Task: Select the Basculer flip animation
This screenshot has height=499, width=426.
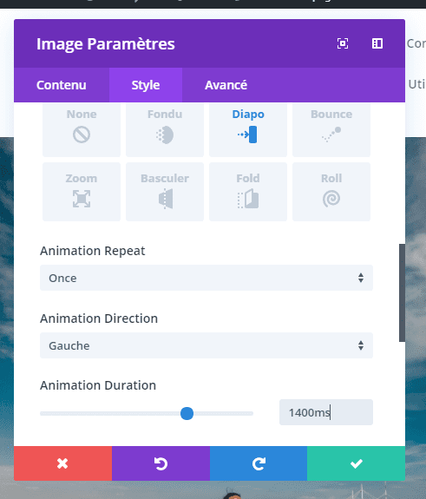Action: pos(165,192)
